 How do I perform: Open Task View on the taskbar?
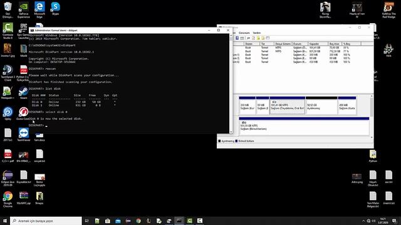(86, 221)
